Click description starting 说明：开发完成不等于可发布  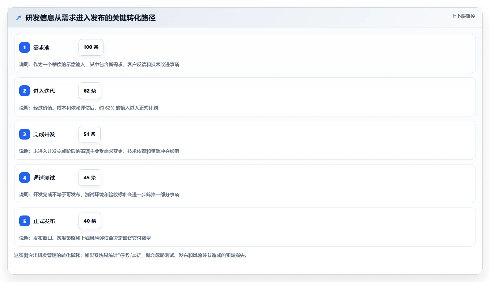(99, 195)
